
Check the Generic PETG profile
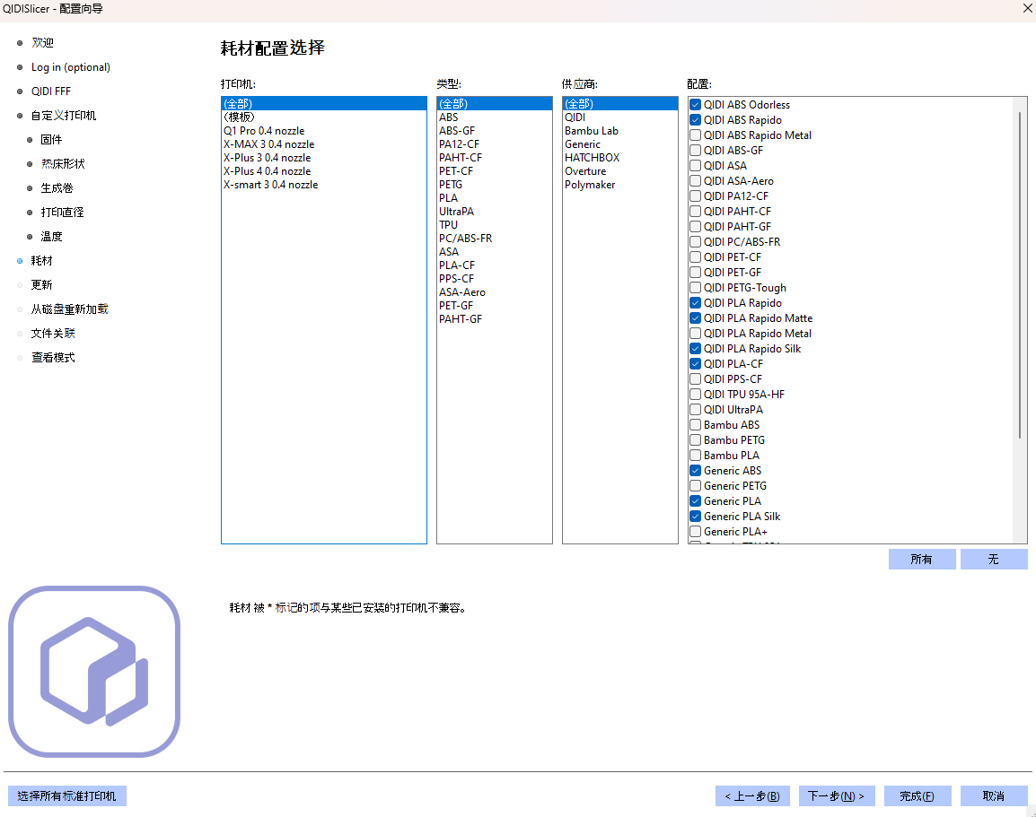click(x=695, y=486)
